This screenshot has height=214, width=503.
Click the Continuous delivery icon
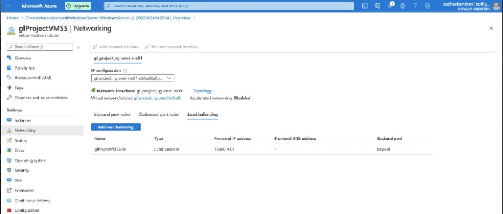[9, 200]
